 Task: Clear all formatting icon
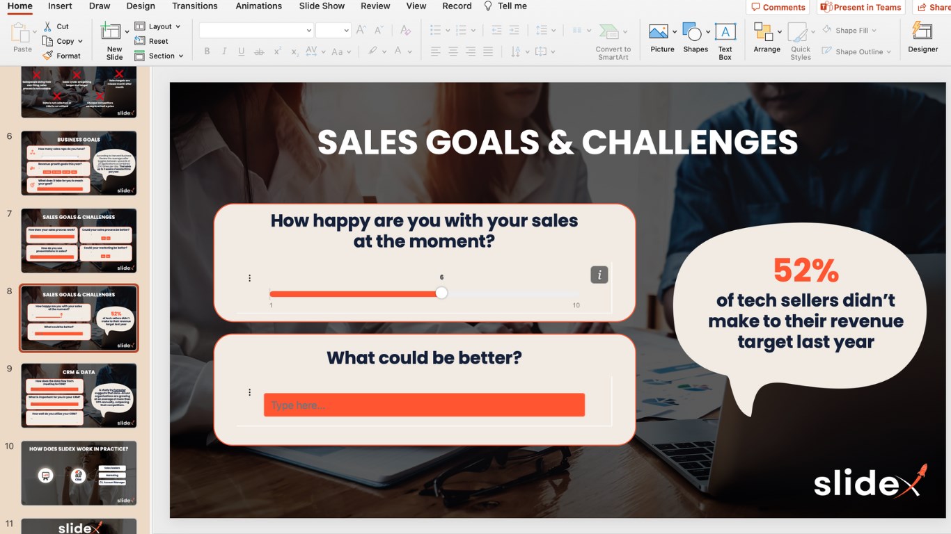pyautogui.click(x=405, y=31)
